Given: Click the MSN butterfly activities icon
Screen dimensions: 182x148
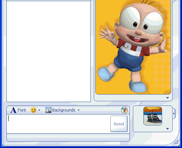Looking at the screenshot, I should 124,110.
